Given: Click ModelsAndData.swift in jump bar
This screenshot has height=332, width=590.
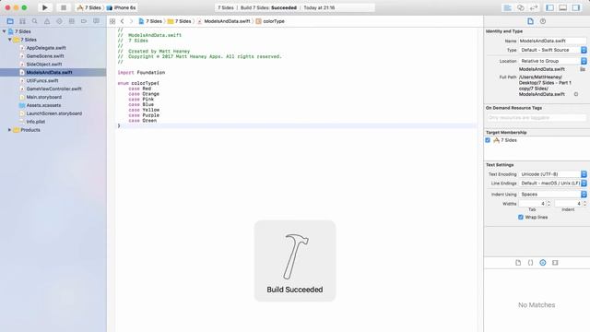Looking at the screenshot, I should tap(223, 21).
